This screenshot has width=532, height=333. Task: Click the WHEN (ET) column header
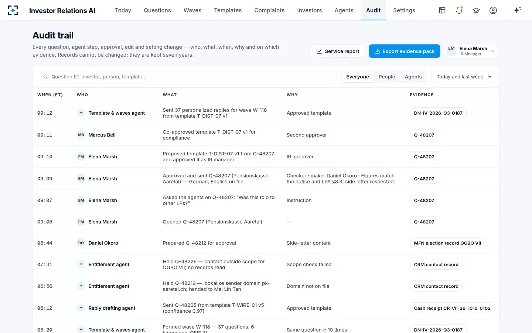click(x=50, y=95)
